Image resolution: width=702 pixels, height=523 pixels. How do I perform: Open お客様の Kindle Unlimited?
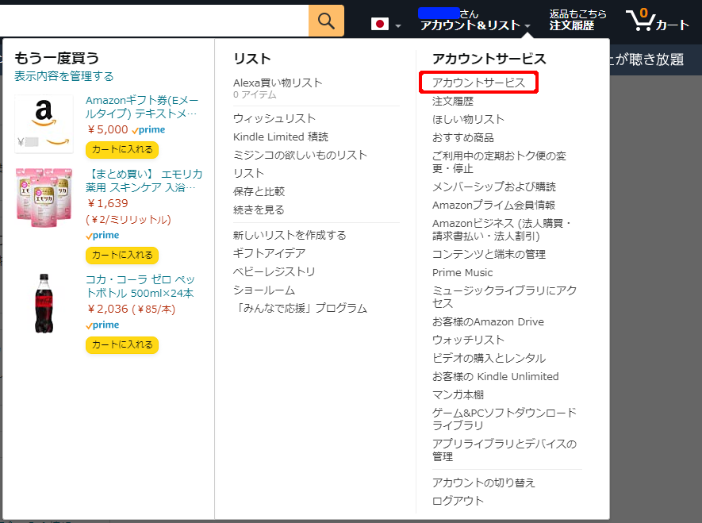[x=496, y=377]
